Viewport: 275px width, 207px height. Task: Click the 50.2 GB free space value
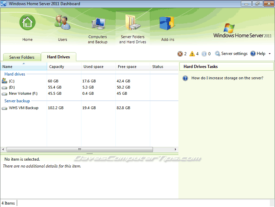123,87
